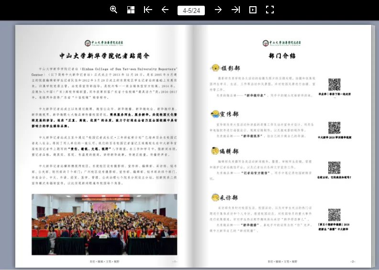Click the mascot icon next to 编辑部
The height and width of the screenshot is (270, 379).
pos(215,151)
